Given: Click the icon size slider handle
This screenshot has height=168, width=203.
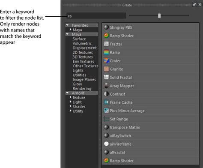Looking at the screenshot, I should click(159, 16).
